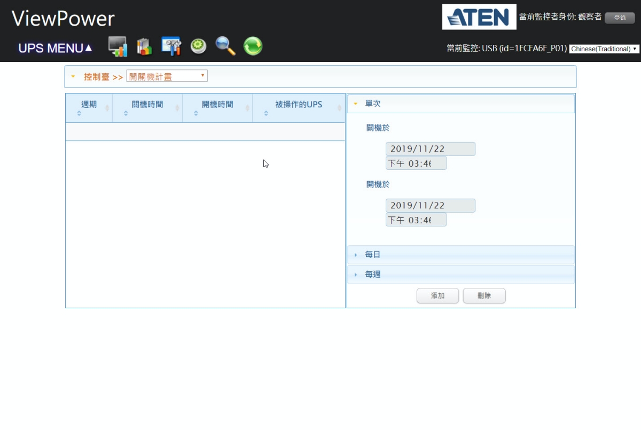The width and height of the screenshot is (641, 430).
Task: Click the 添加 button
Action: click(x=437, y=296)
